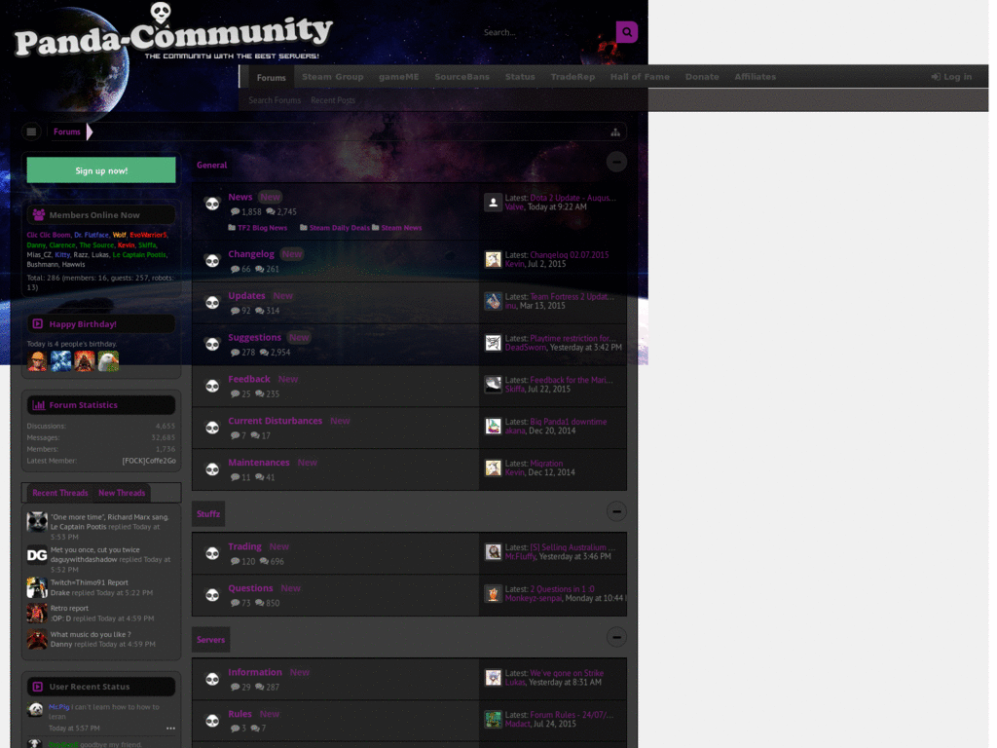Click the search magnifying glass icon
997x748 pixels.
(x=627, y=31)
